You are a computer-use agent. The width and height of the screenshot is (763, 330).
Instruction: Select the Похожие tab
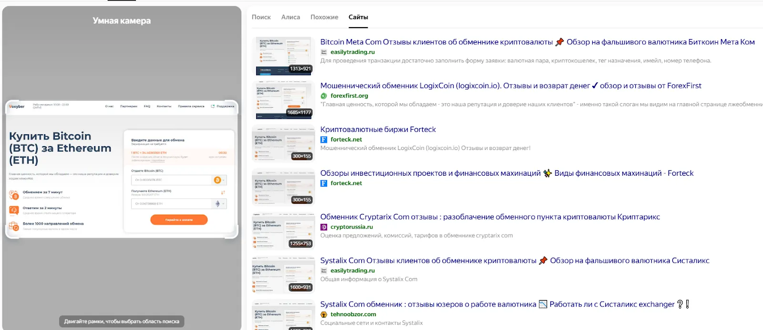pyautogui.click(x=324, y=17)
